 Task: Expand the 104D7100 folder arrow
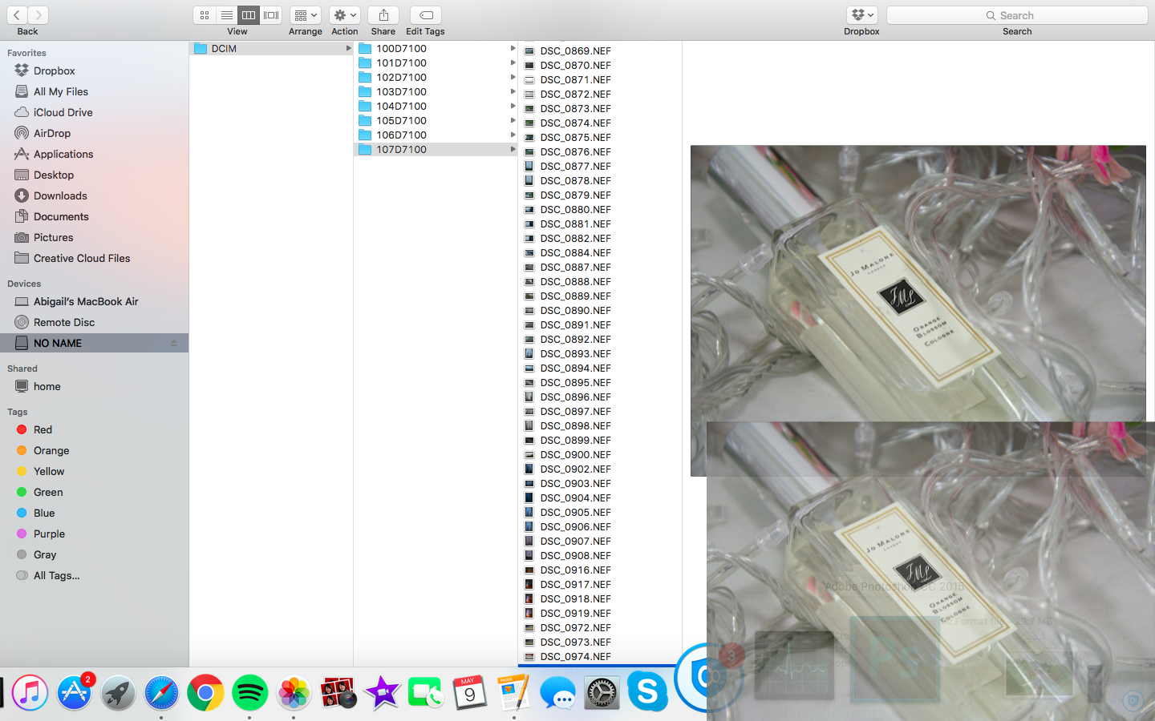point(513,106)
